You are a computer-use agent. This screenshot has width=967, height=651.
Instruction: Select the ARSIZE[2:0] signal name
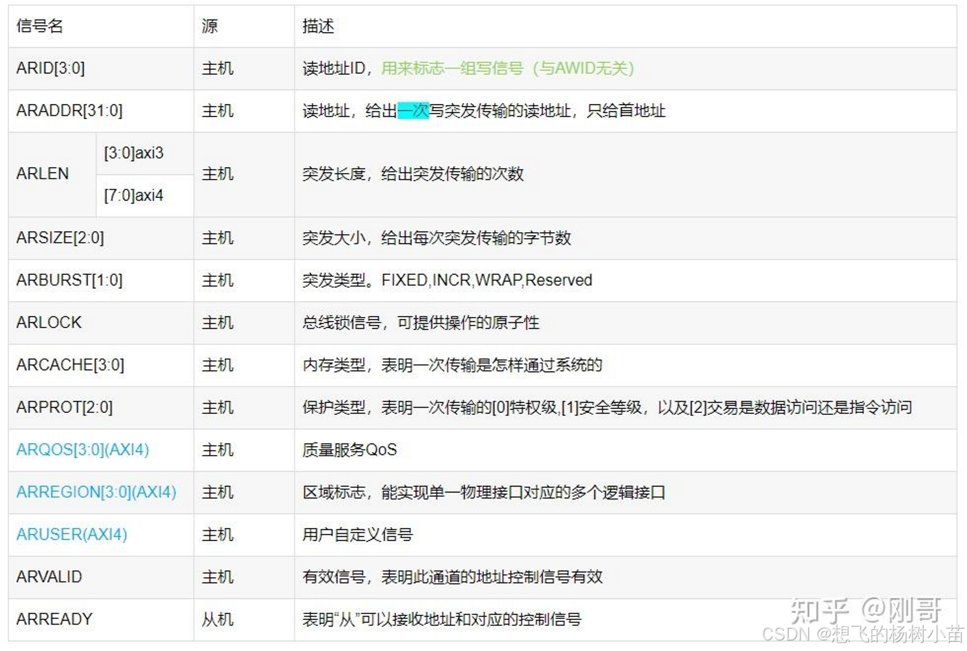[60, 238]
